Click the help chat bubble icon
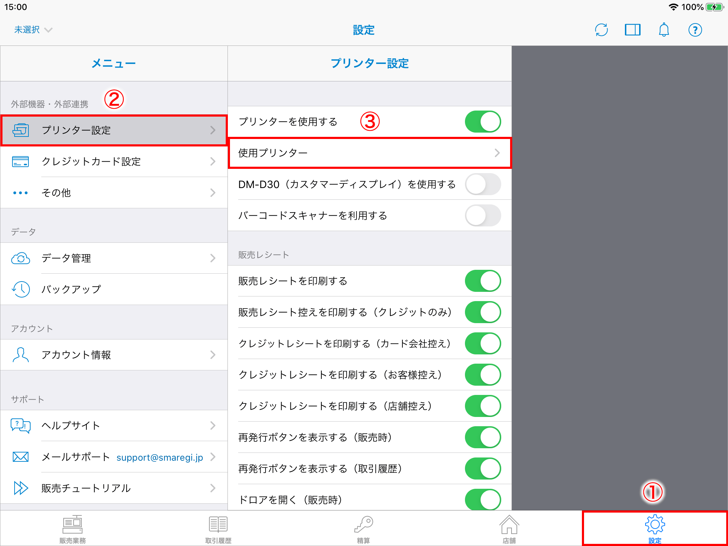Screen dimensions: 728x546 (21, 425)
